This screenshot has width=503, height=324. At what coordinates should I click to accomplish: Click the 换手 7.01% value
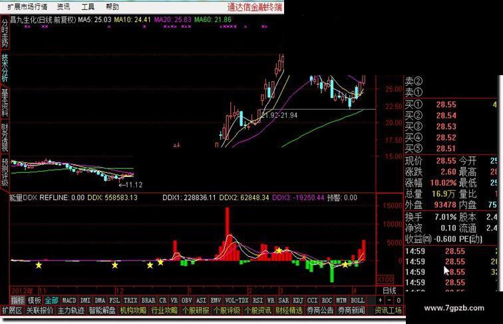pos(445,217)
